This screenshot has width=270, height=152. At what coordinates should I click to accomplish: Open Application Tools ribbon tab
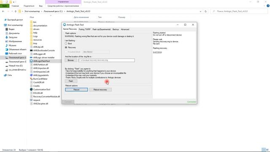(x=63, y=6)
